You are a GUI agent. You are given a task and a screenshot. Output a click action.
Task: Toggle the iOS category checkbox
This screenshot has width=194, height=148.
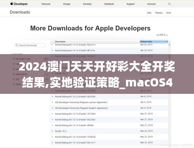pyautogui.click(x=14, y=79)
